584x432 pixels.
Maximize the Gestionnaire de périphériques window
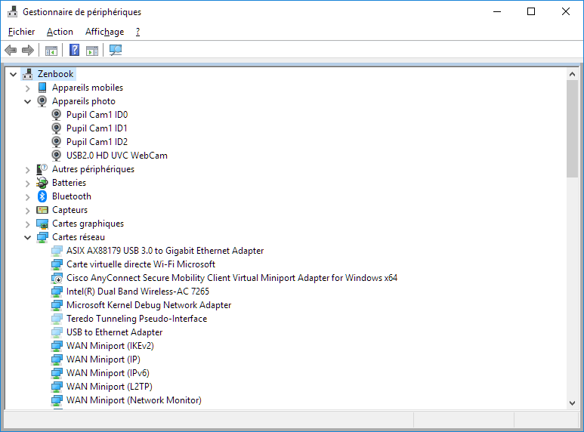pyautogui.click(x=531, y=12)
